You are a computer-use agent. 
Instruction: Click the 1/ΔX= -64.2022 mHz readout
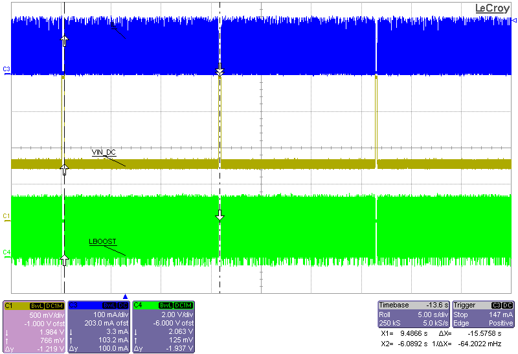(467, 344)
